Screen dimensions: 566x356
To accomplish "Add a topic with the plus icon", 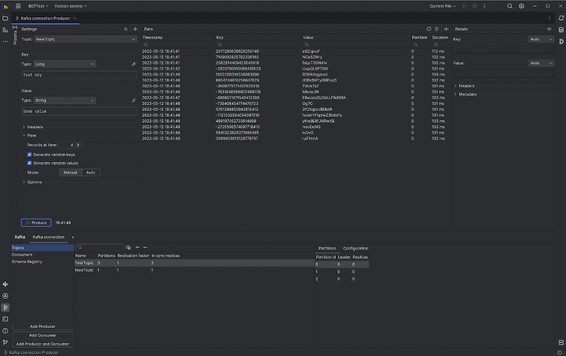I will [137, 247].
